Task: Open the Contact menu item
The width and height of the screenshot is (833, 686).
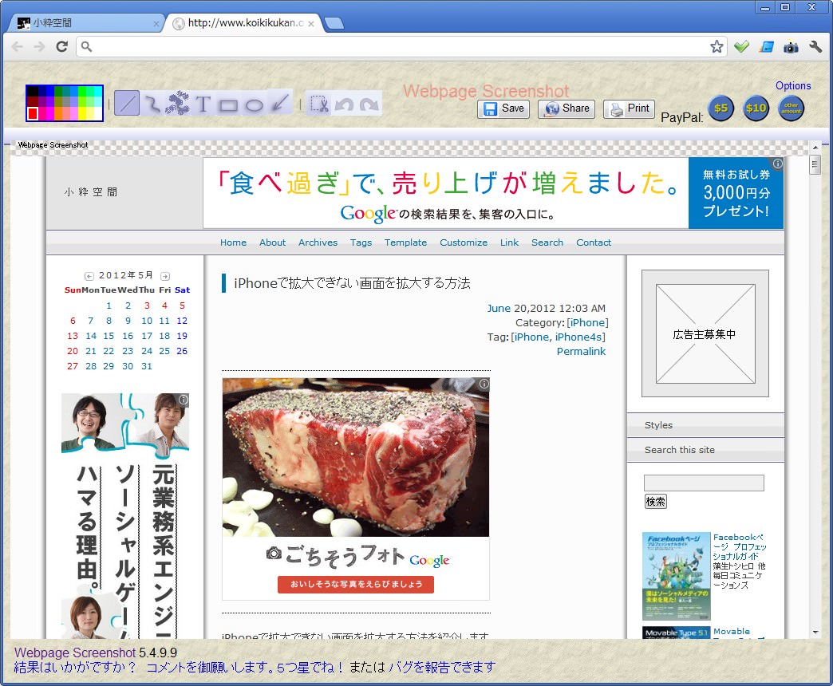Action: tap(594, 242)
